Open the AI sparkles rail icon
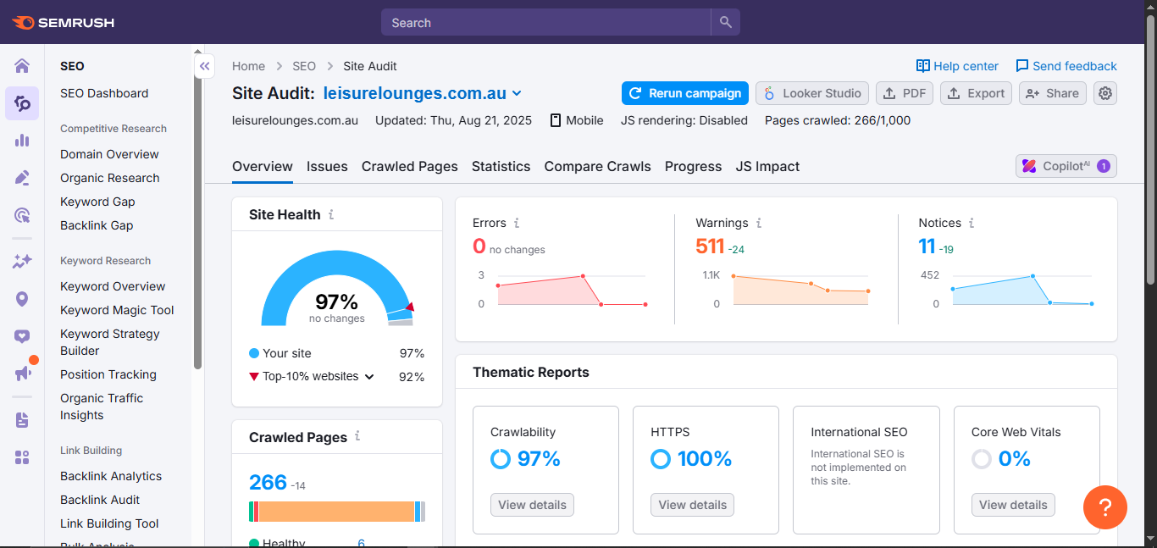This screenshot has height=548, width=1157. [x=22, y=262]
